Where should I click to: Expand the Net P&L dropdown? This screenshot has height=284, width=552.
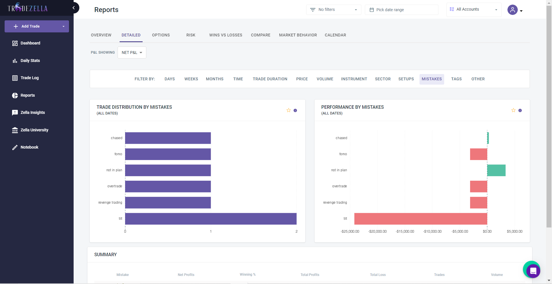tap(132, 53)
